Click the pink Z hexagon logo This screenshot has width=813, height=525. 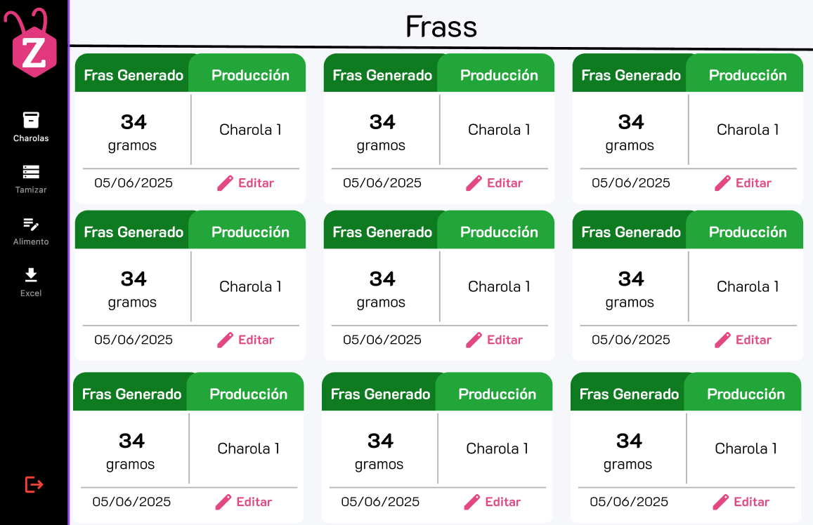point(34,49)
